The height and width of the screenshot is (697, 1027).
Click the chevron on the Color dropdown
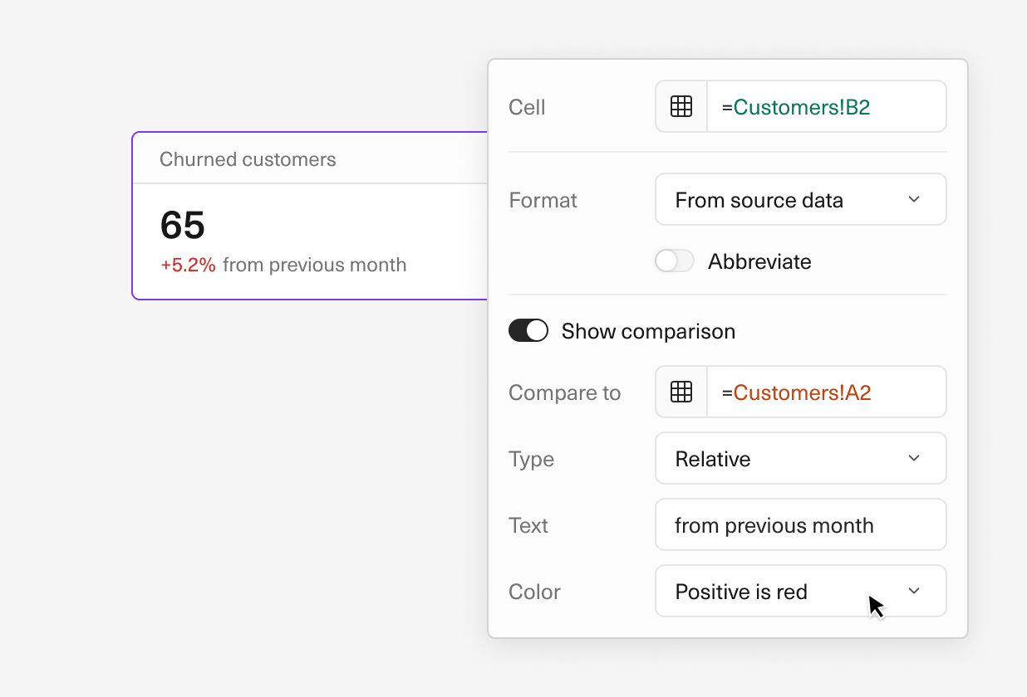[x=914, y=591]
